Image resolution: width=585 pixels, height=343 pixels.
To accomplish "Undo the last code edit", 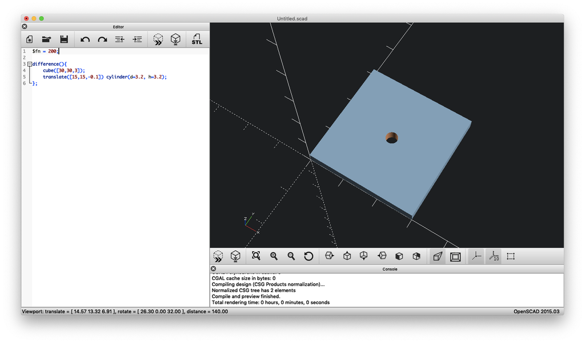I will [x=85, y=39].
